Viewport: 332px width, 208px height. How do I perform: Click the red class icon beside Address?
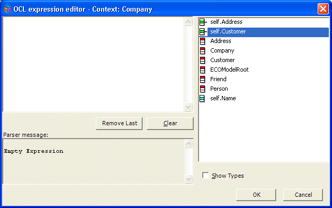point(202,41)
